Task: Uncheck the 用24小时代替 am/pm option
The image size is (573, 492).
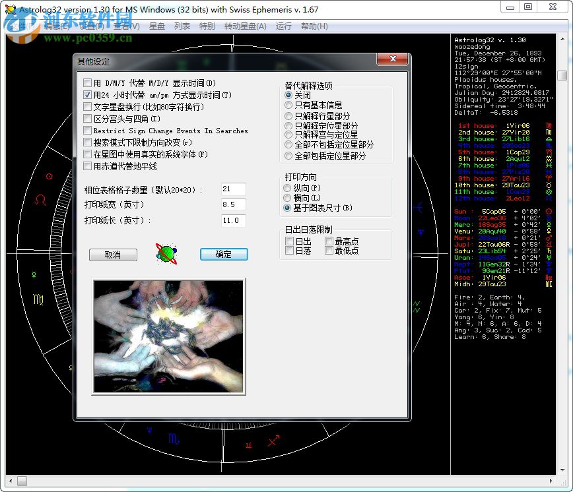Action: click(x=88, y=94)
